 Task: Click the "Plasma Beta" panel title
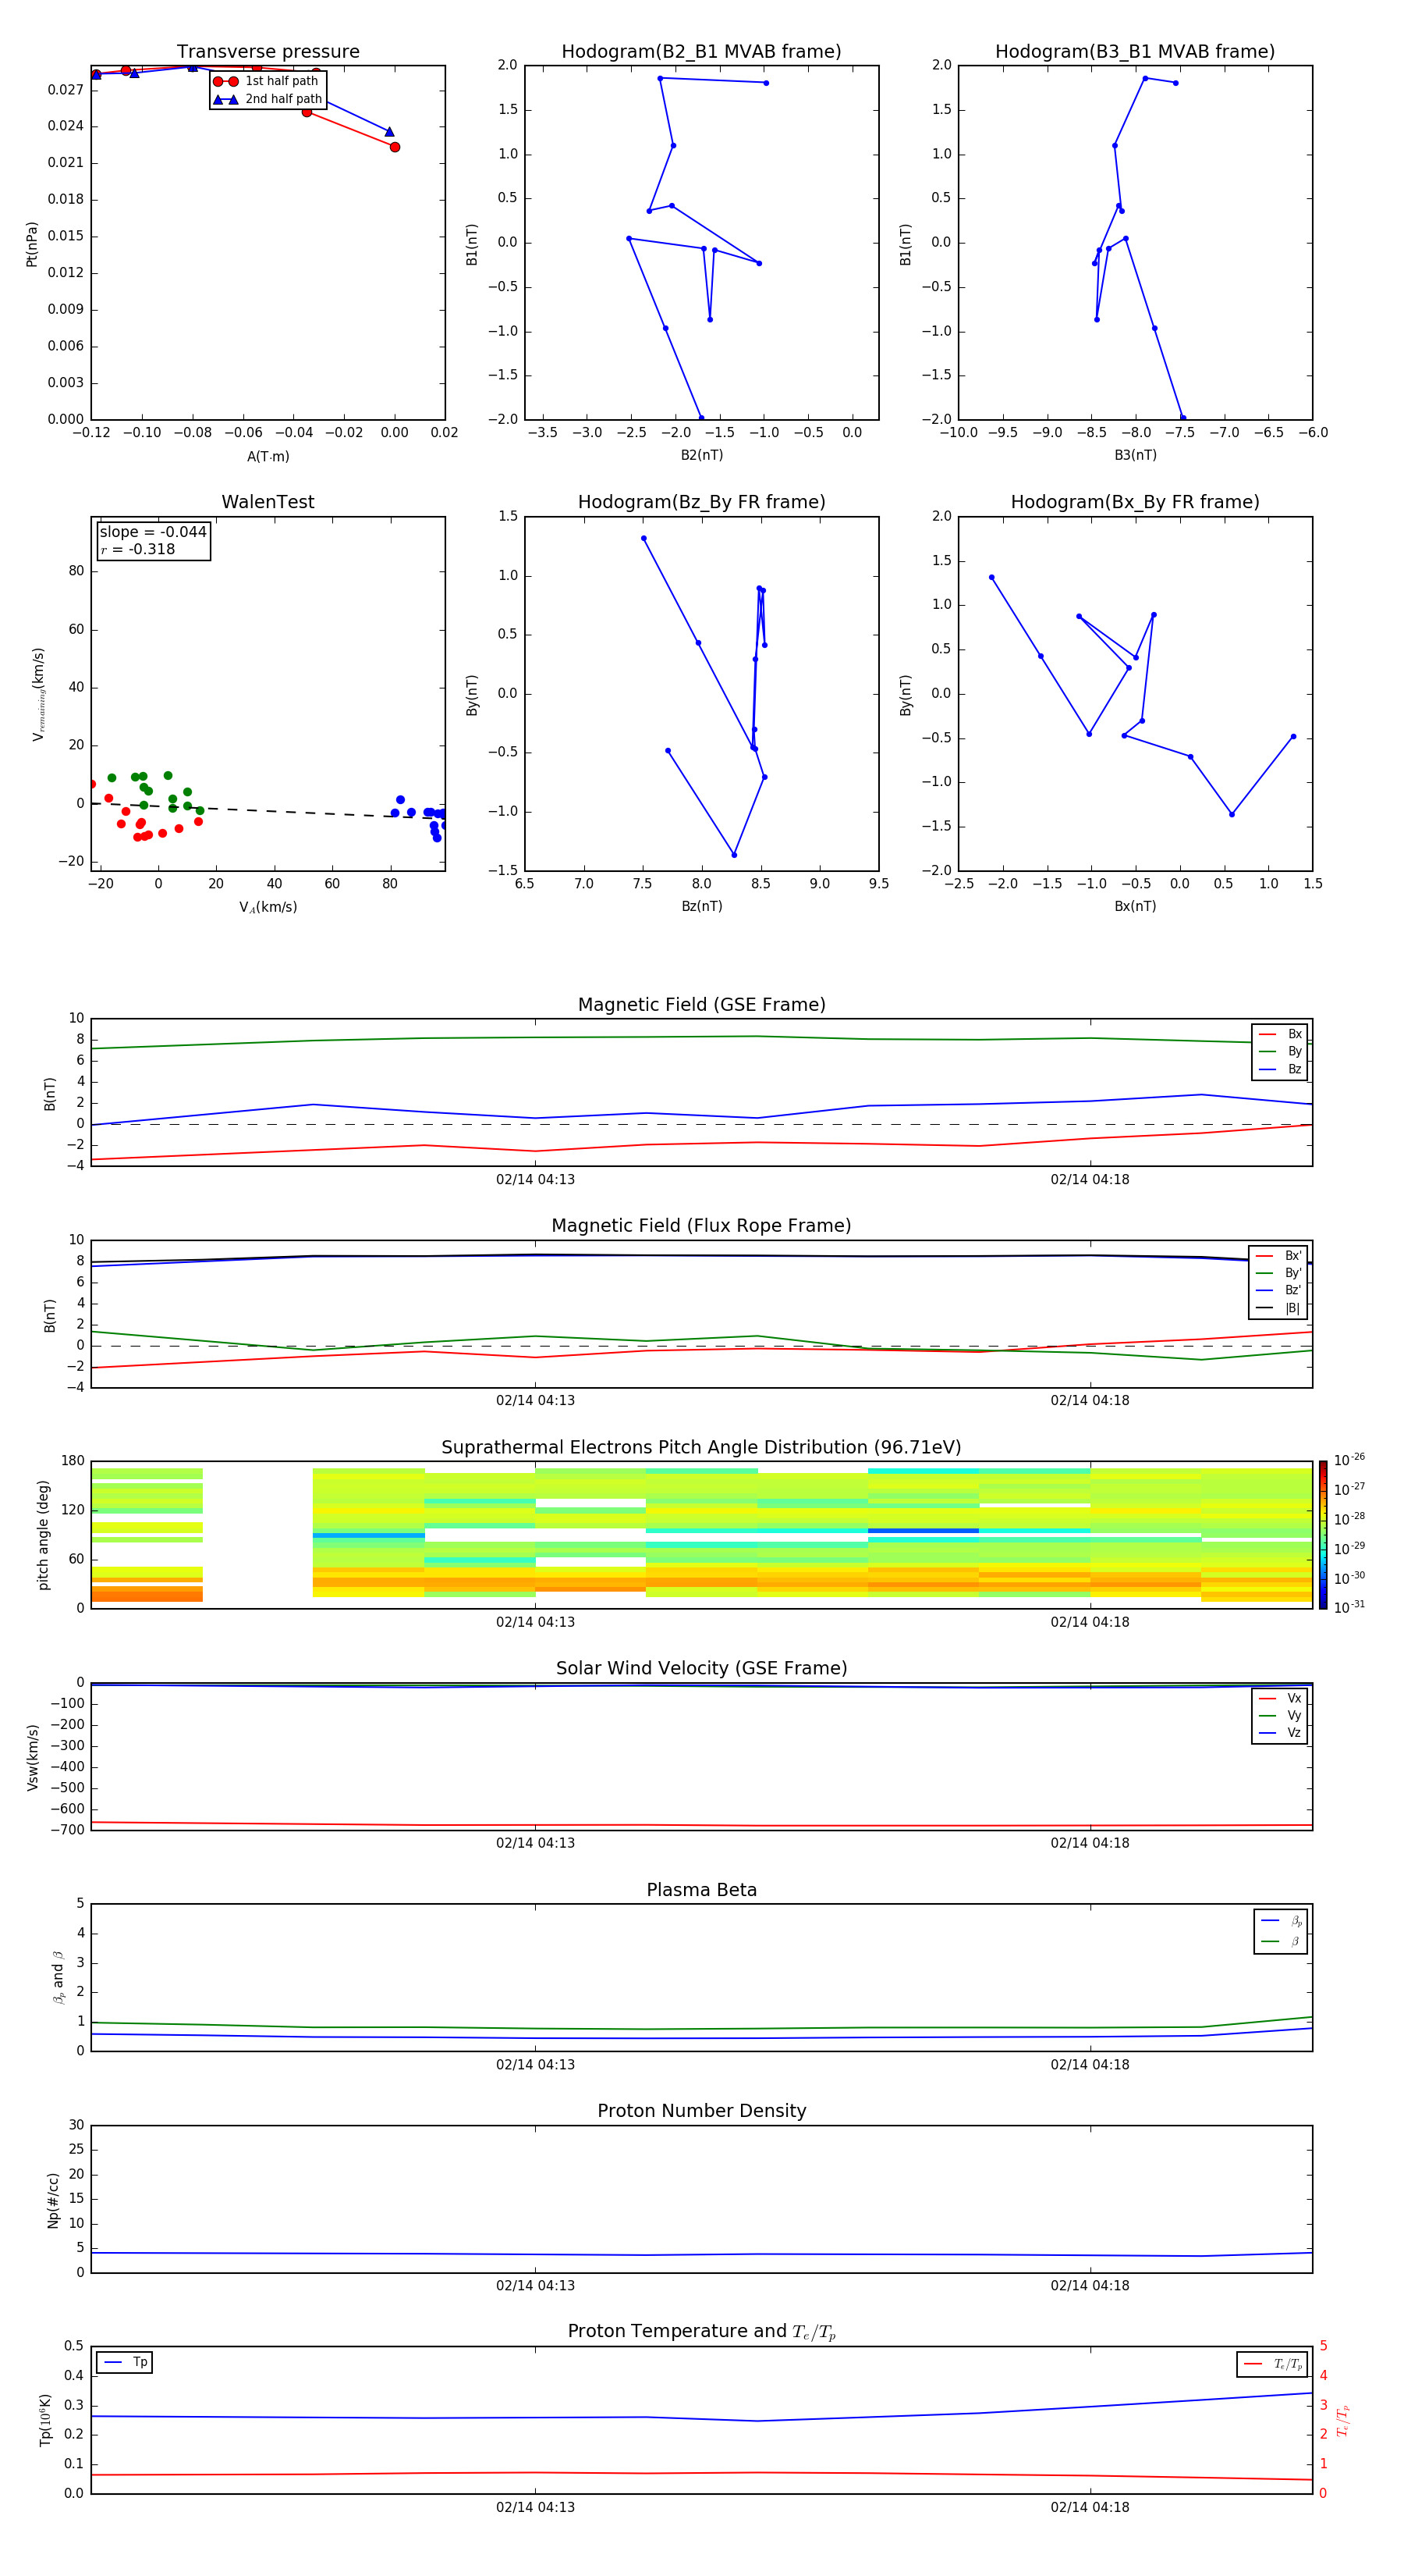tap(701, 1891)
